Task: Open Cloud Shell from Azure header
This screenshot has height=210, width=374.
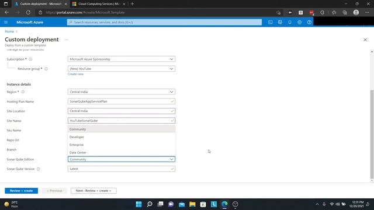Action: click(x=270, y=22)
